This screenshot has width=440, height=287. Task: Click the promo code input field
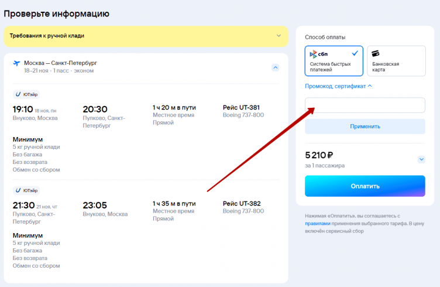[x=365, y=105]
